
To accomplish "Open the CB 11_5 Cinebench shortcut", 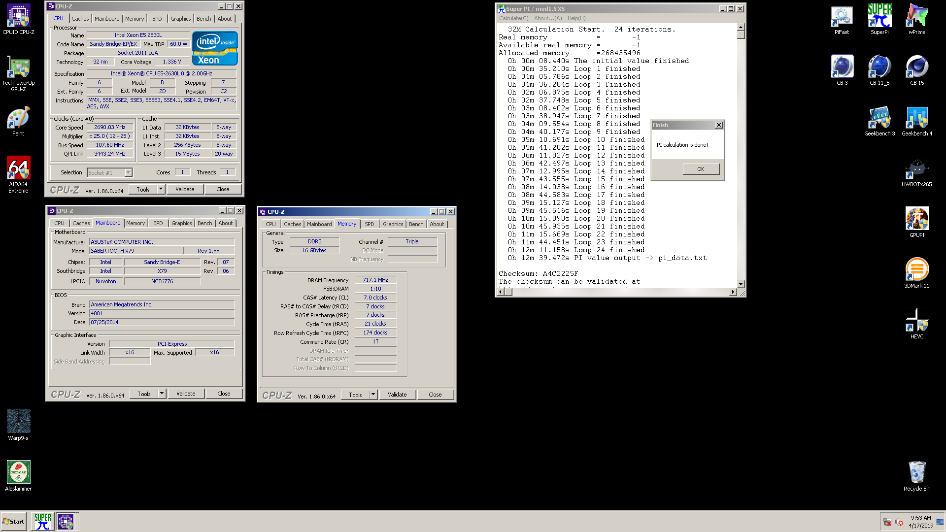I will point(879,70).
